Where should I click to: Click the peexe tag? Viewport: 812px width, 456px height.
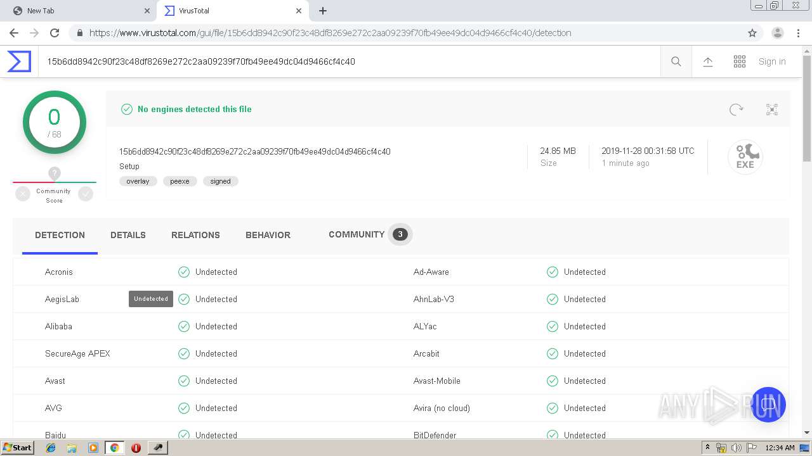(x=180, y=181)
